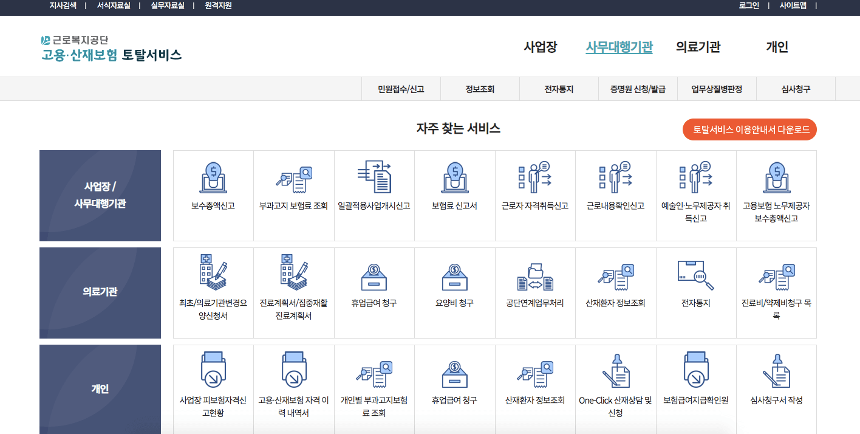This screenshot has width=860, height=434.
Task: Open the 의료기관 main menu
Action: [x=698, y=47]
